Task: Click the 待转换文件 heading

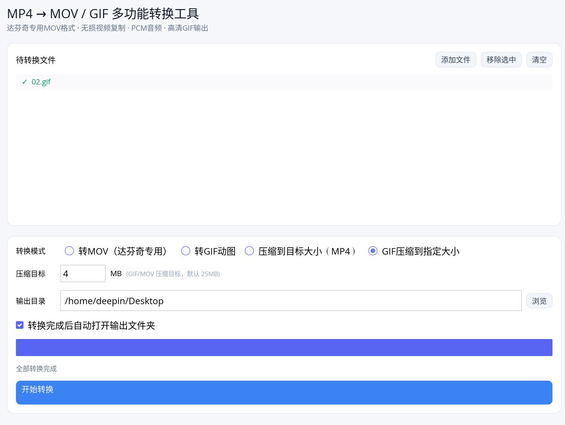Action: 36,60
